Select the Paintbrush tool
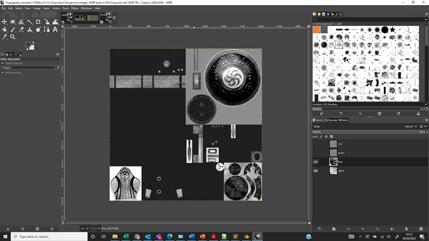The height and width of the screenshot is (241, 429). (x=13, y=29)
